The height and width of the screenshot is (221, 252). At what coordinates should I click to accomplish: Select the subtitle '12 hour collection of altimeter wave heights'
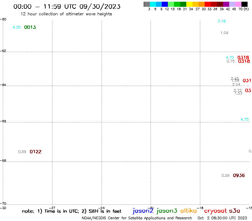click(66, 14)
